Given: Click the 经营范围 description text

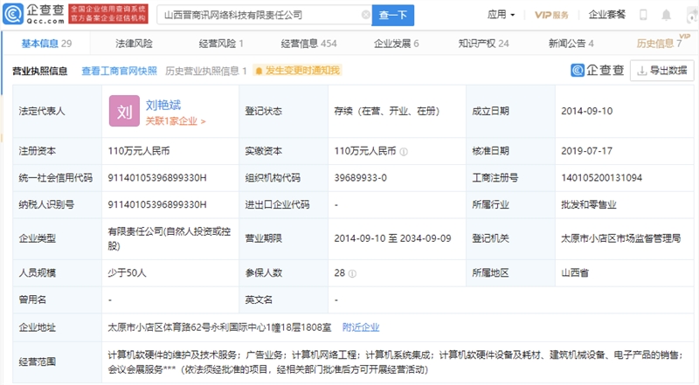Looking at the screenshot, I should tap(396, 361).
